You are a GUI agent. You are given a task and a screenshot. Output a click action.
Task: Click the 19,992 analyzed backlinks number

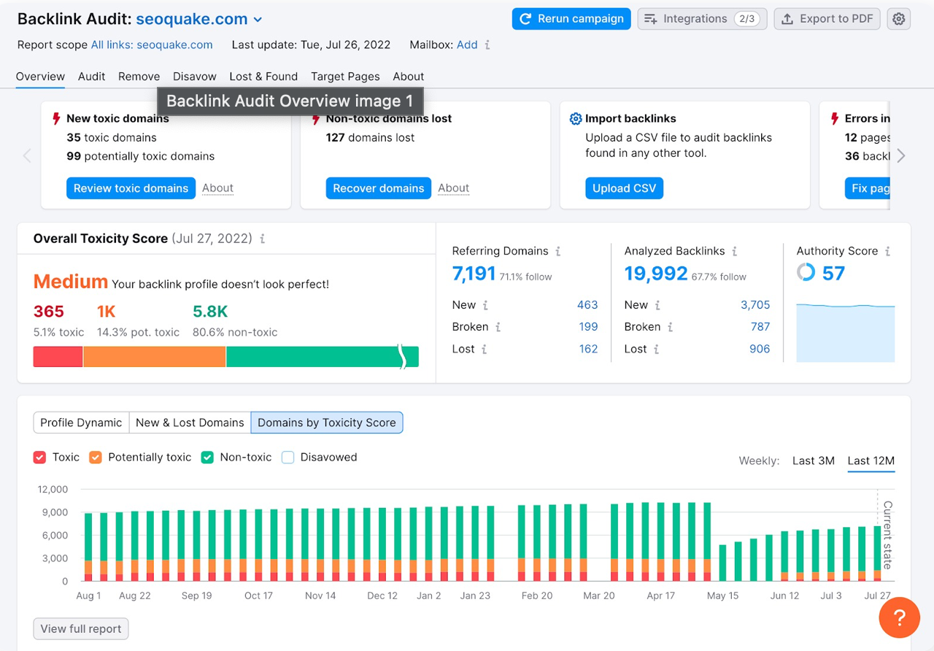point(656,274)
